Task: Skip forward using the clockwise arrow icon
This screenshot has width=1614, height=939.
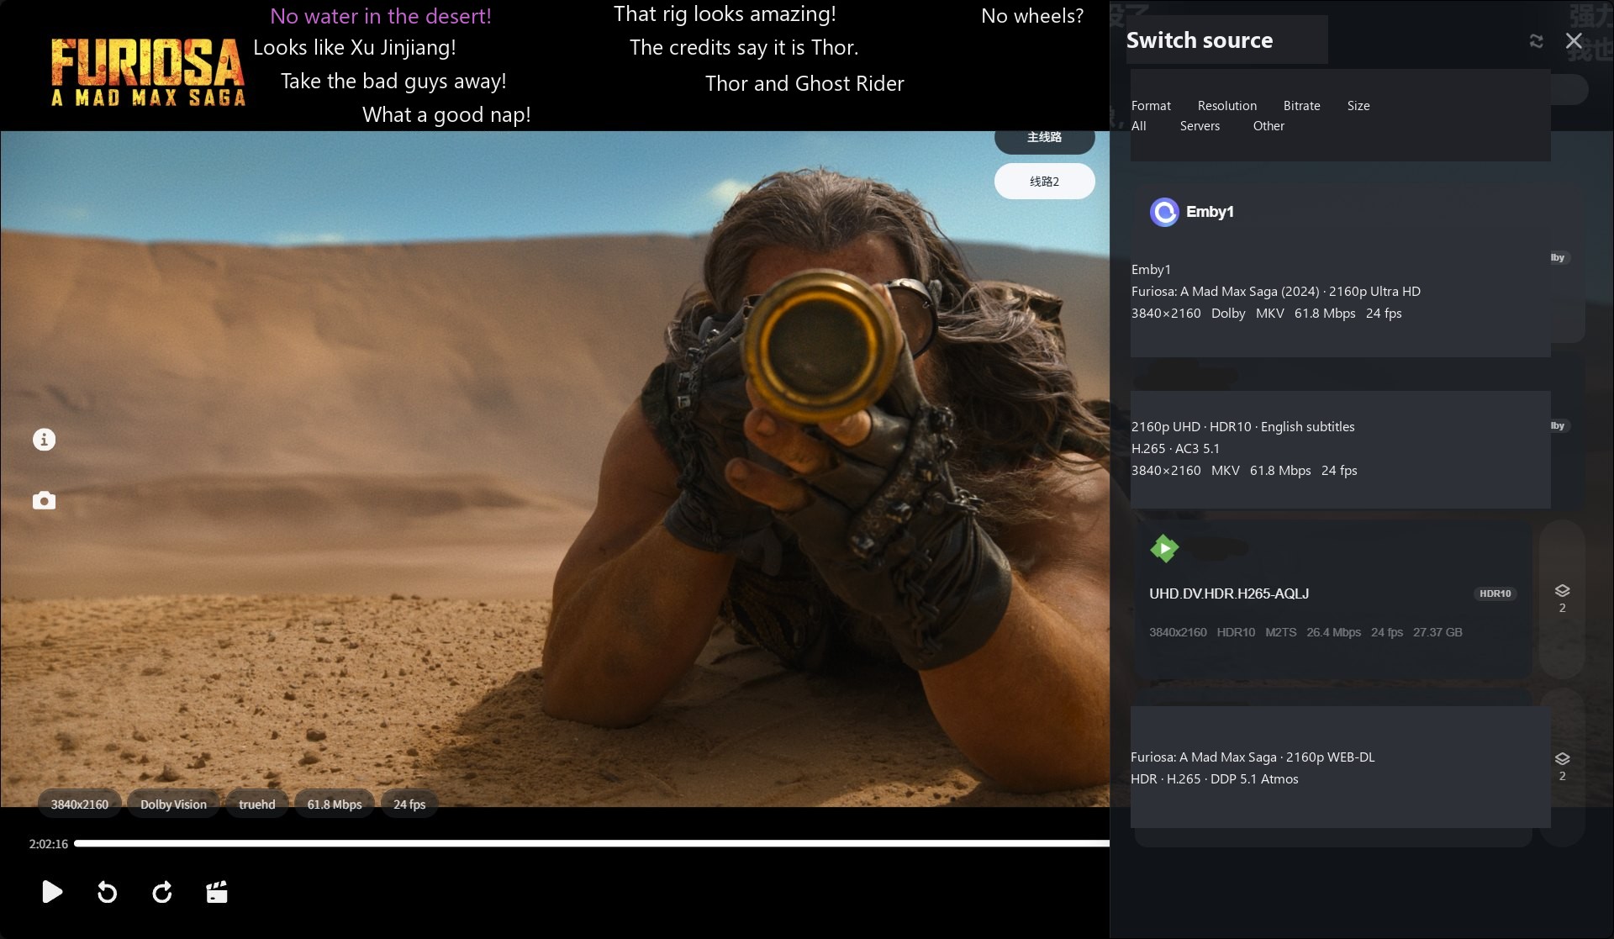Action: point(162,892)
